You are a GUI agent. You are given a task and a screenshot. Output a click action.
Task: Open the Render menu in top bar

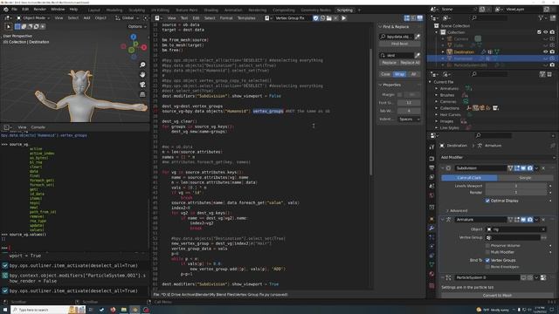pos(39,10)
